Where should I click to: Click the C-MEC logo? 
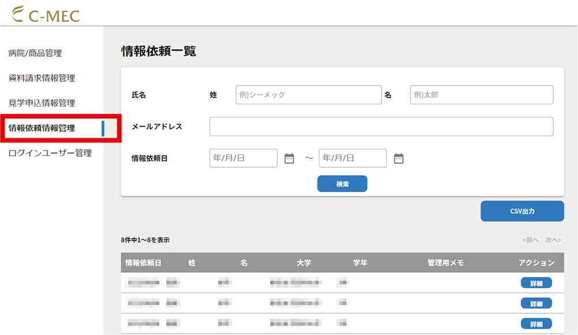pos(46,14)
